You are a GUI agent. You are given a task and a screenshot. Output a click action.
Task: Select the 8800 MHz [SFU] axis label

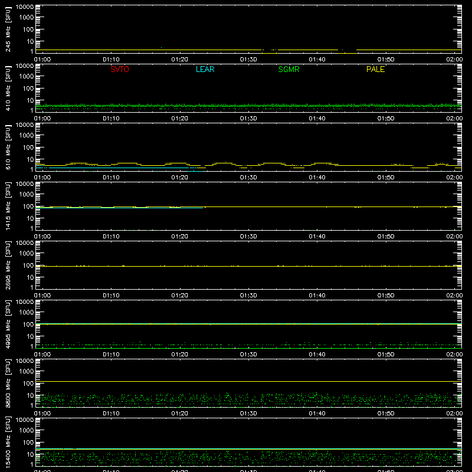point(8,383)
